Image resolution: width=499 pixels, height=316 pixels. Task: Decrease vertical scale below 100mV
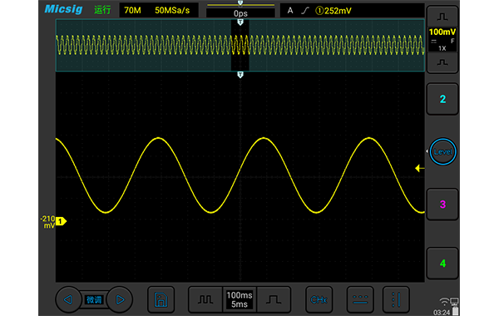[442, 62]
